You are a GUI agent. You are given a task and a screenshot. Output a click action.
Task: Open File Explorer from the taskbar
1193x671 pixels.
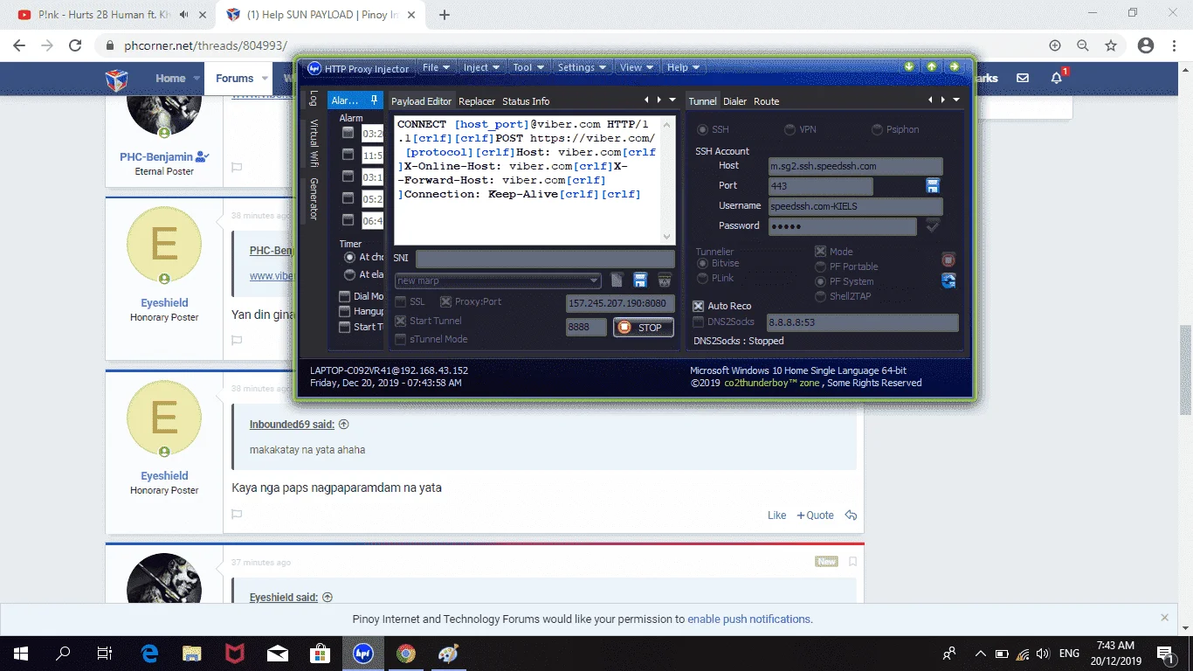point(192,653)
